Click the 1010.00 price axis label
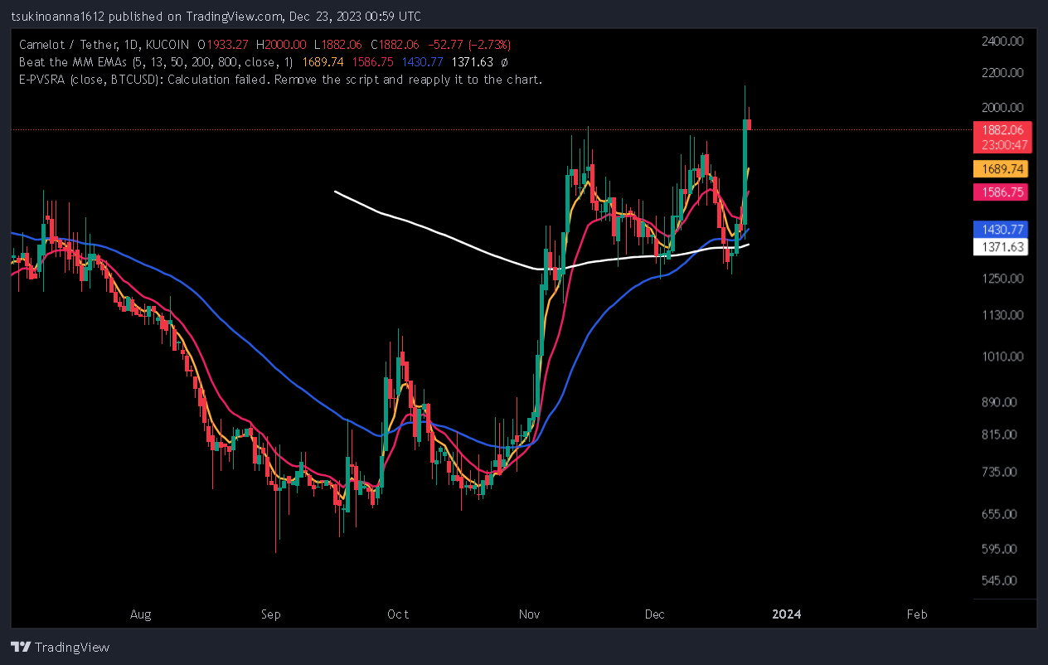This screenshot has width=1048, height=665. 1002,357
